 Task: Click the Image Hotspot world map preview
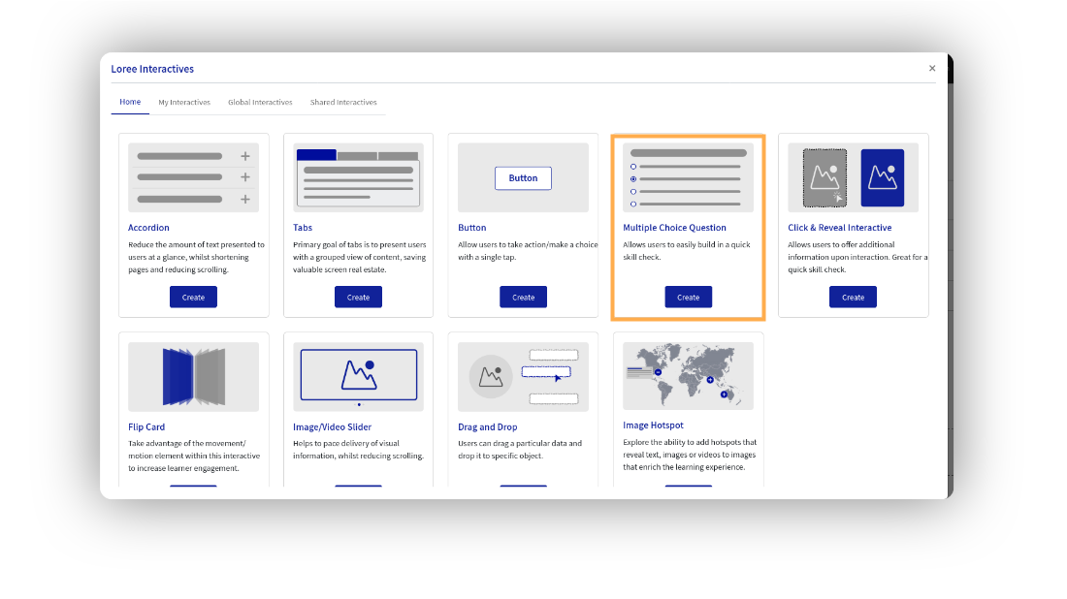pos(688,375)
